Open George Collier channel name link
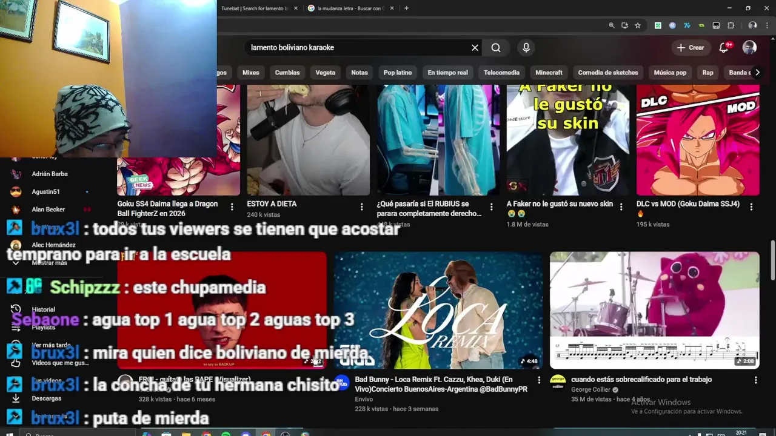The width and height of the screenshot is (776, 436). click(591, 390)
